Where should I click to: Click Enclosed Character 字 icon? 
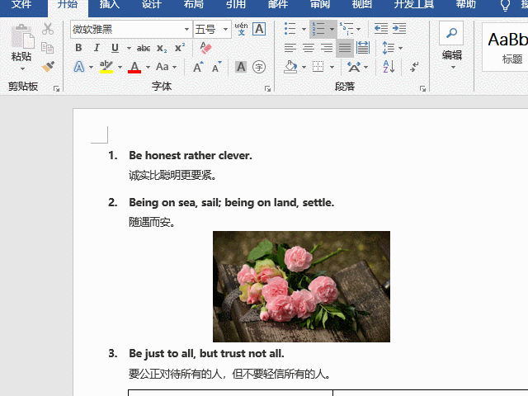(x=259, y=67)
